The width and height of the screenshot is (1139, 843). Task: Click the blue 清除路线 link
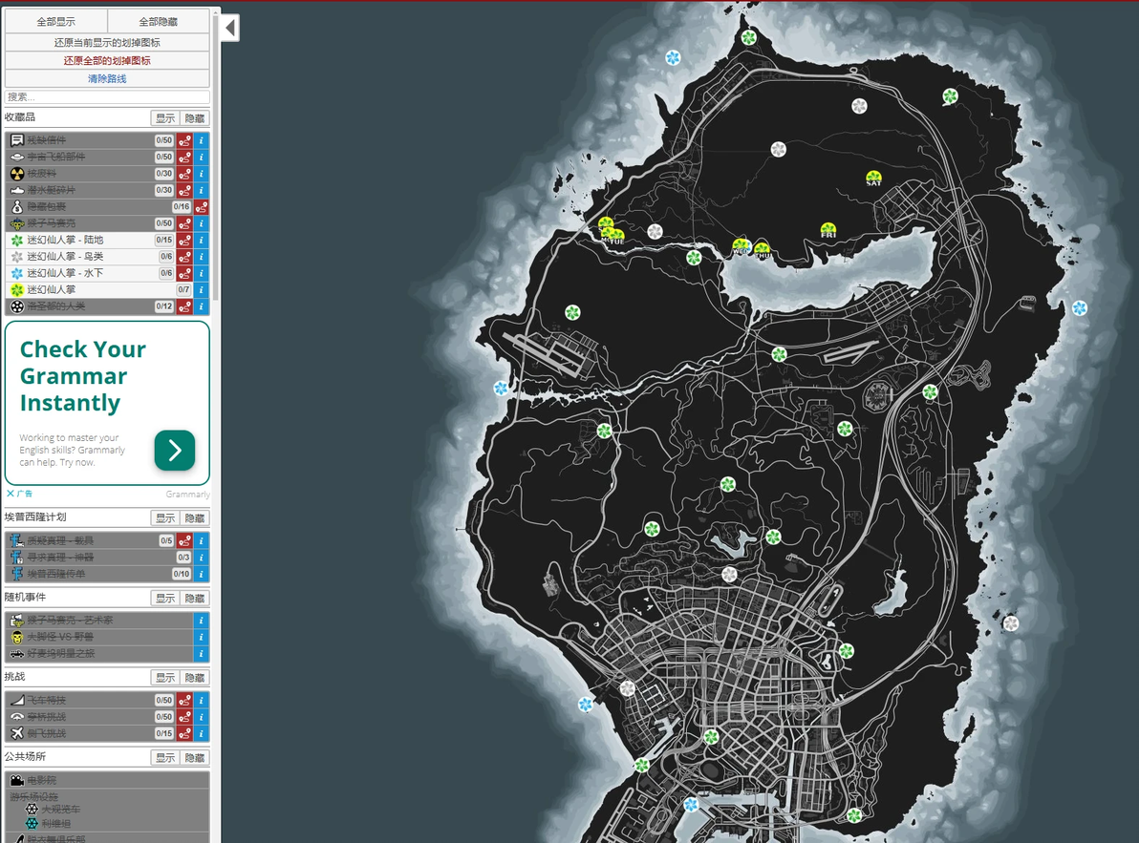pos(108,78)
